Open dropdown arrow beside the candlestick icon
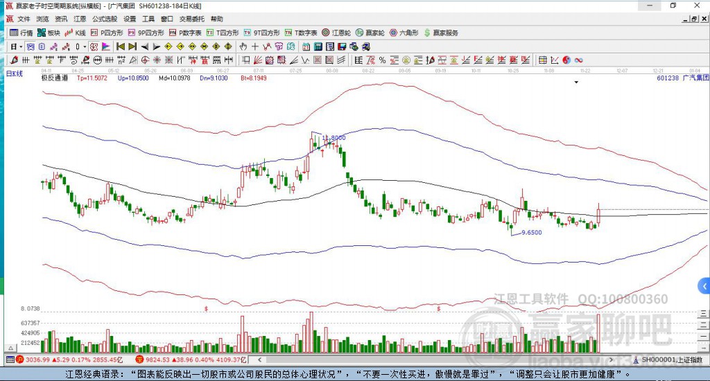The width and height of the screenshot is (710, 381). (x=85, y=46)
